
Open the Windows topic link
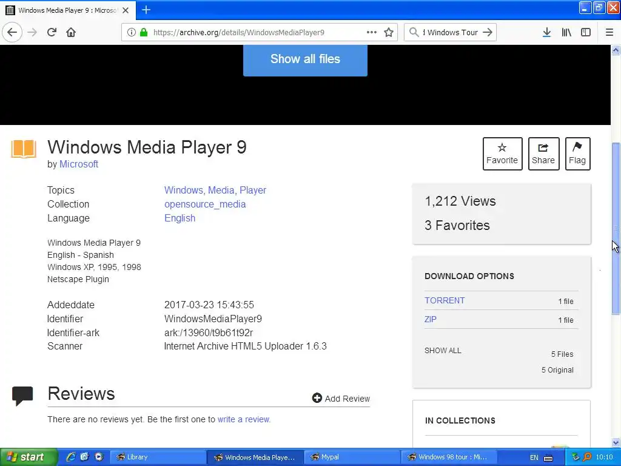pyautogui.click(x=183, y=190)
